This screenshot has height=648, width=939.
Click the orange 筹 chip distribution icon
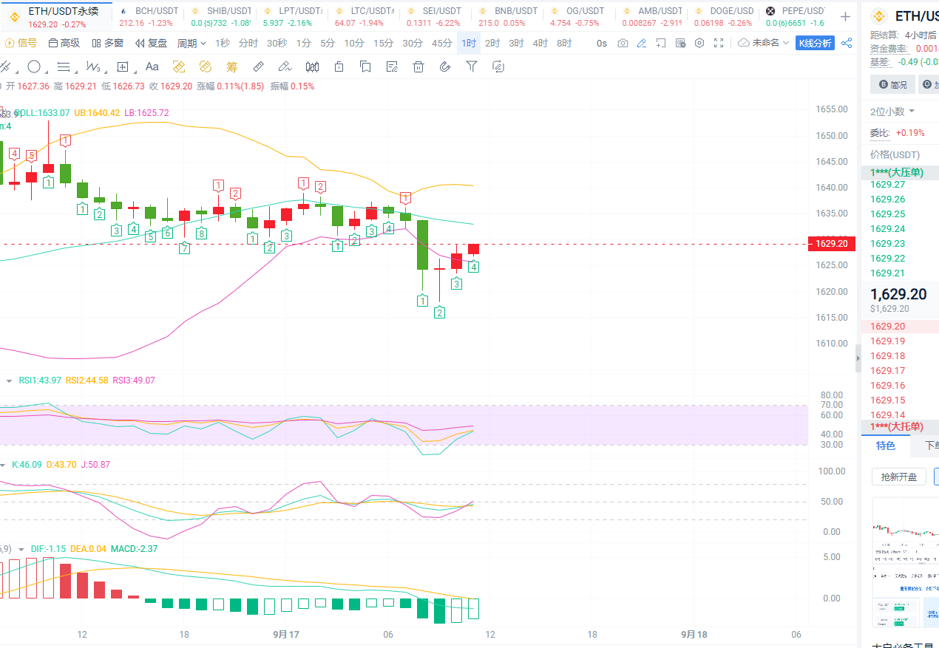232,66
